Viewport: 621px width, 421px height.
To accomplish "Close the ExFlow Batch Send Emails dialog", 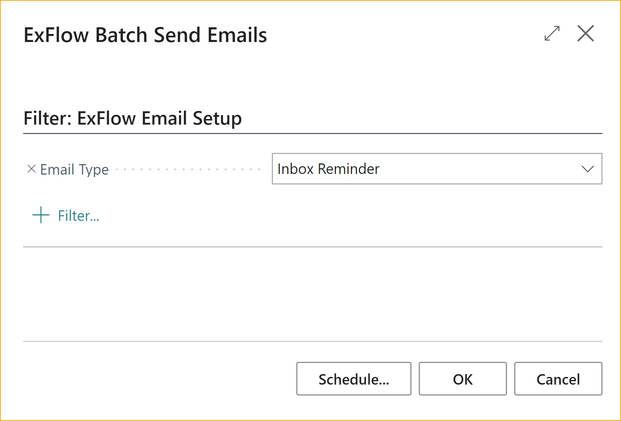I will pyautogui.click(x=586, y=33).
